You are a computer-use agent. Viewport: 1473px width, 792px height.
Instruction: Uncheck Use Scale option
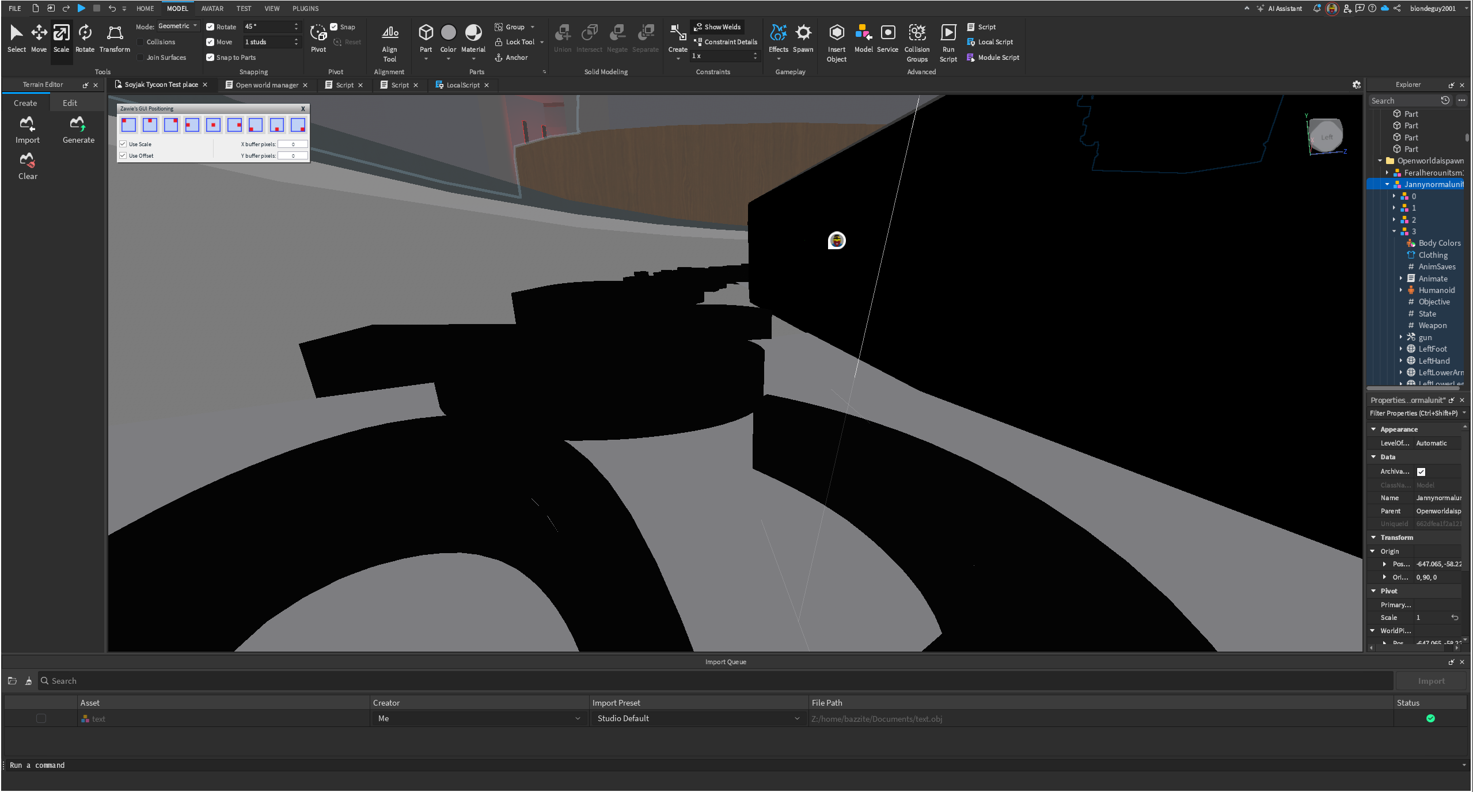tap(123, 144)
